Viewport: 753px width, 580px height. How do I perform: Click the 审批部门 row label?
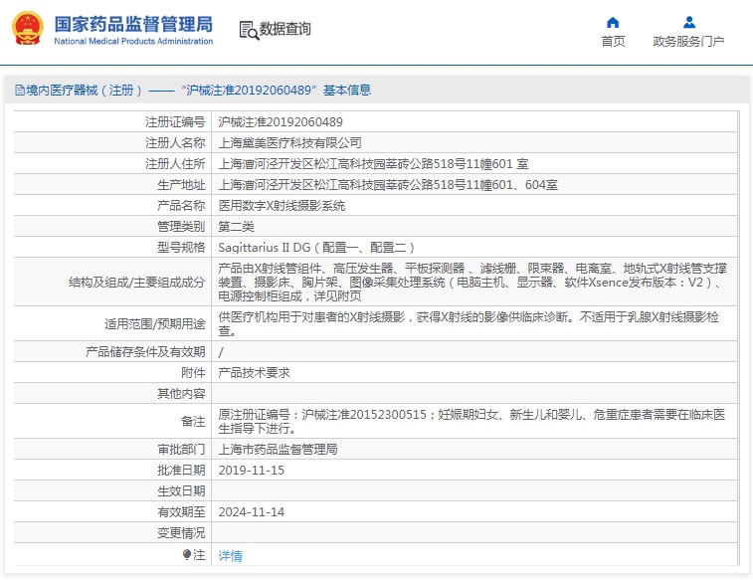[x=181, y=449]
